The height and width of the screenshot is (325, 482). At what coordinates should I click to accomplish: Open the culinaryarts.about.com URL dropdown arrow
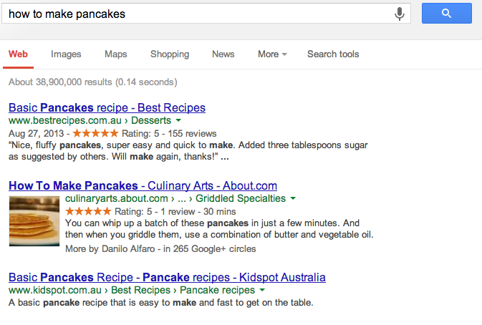[x=293, y=199]
